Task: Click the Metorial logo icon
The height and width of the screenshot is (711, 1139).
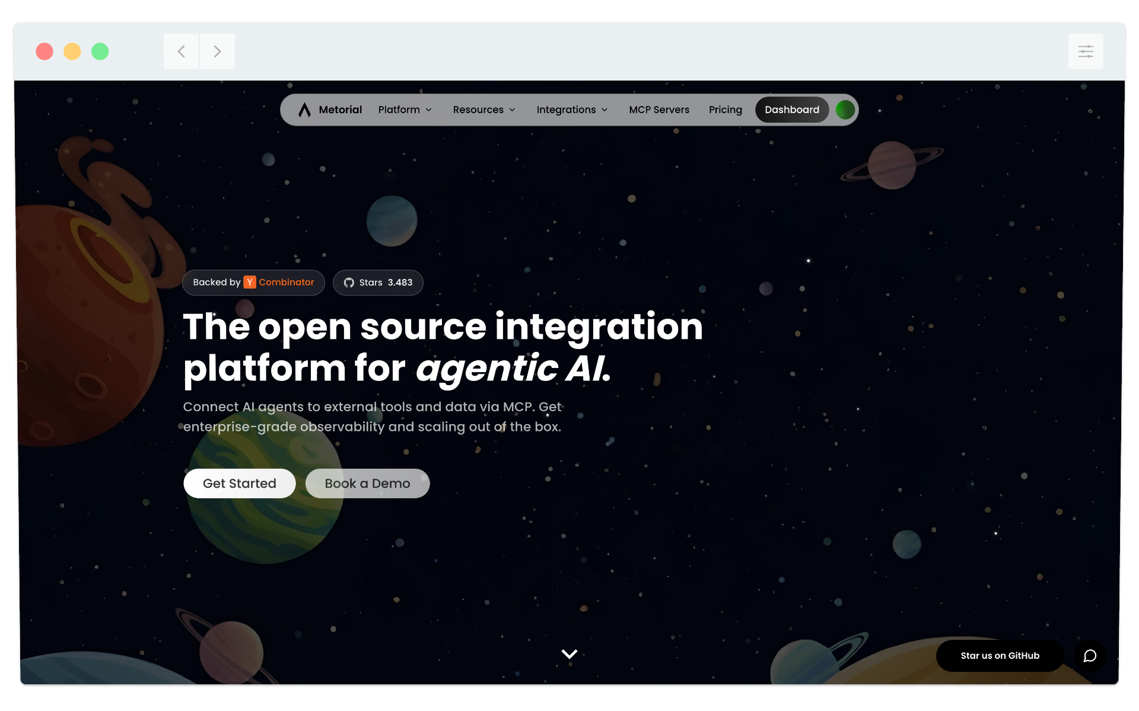Action: point(304,110)
